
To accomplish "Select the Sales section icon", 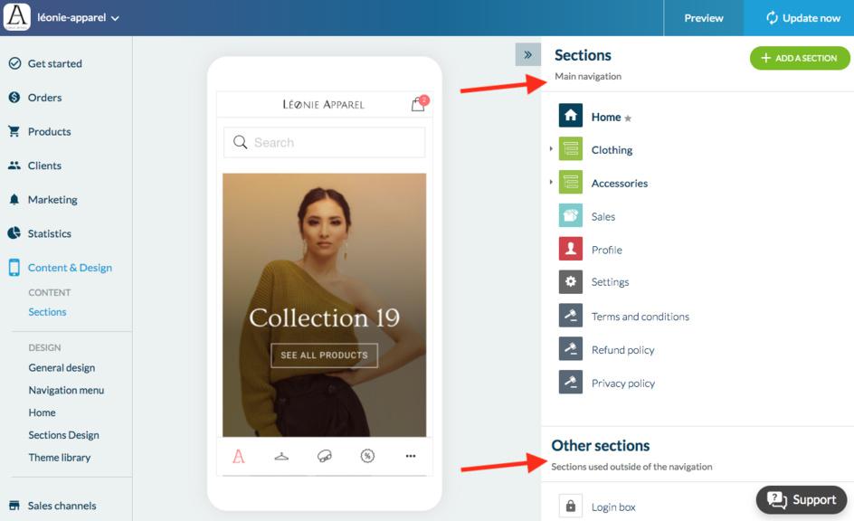I will (570, 216).
